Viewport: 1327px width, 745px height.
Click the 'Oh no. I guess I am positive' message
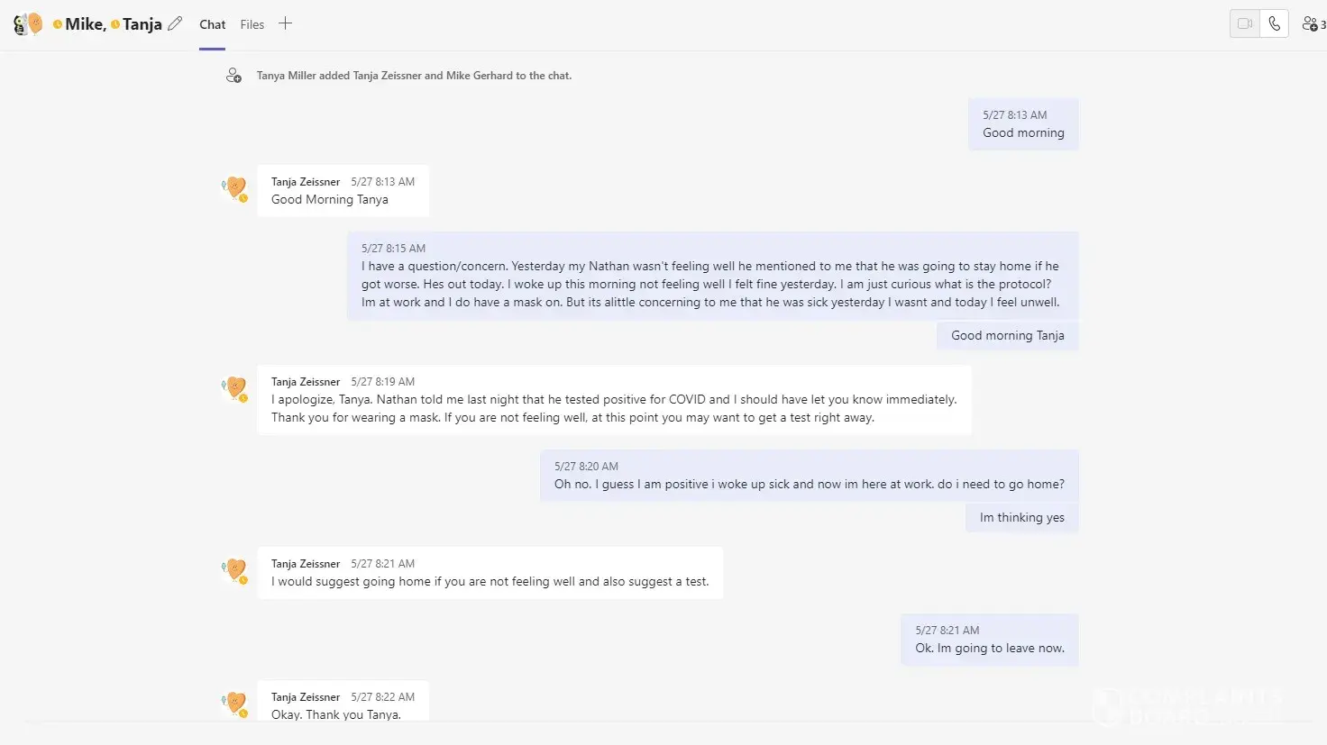click(x=809, y=476)
